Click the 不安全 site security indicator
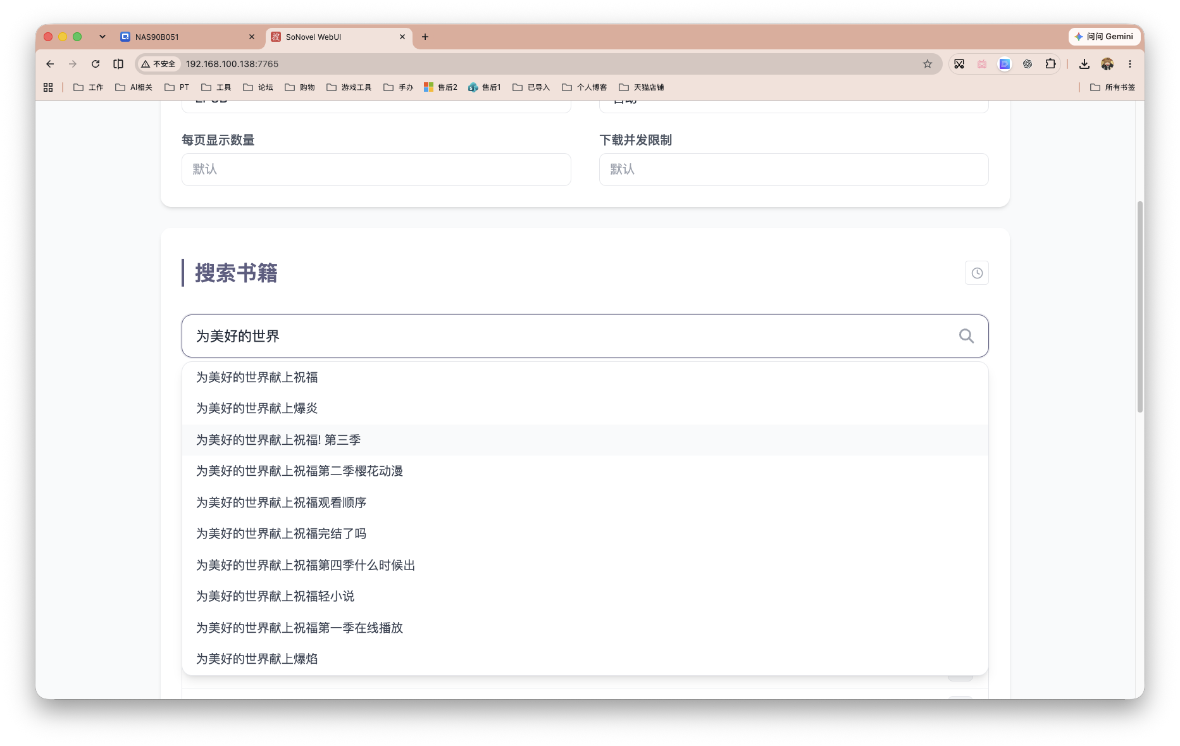Image resolution: width=1180 pixels, height=746 pixels. coord(159,64)
